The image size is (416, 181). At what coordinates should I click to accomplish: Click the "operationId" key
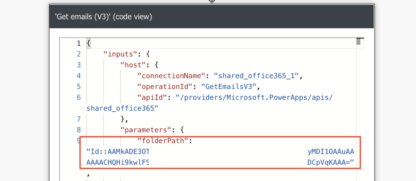(x=166, y=87)
